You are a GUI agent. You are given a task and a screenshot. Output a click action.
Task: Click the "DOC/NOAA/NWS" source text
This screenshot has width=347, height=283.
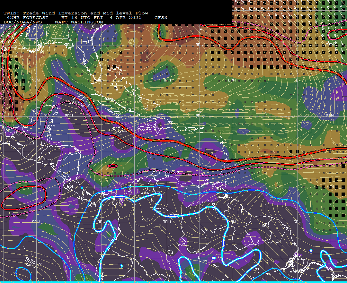(x=23, y=22)
